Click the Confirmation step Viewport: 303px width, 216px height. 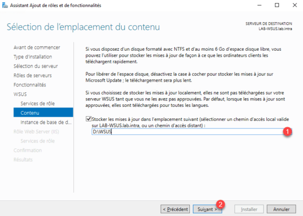[27, 150]
